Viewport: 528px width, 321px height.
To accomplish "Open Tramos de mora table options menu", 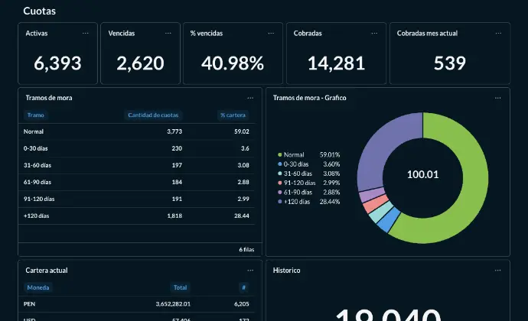I will point(250,98).
